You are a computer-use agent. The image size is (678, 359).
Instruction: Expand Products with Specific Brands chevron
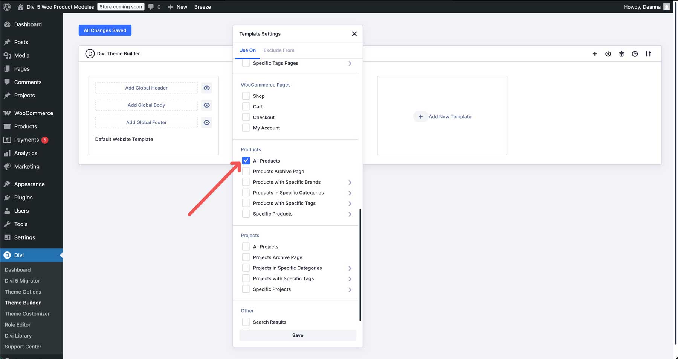pyautogui.click(x=350, y=182)
